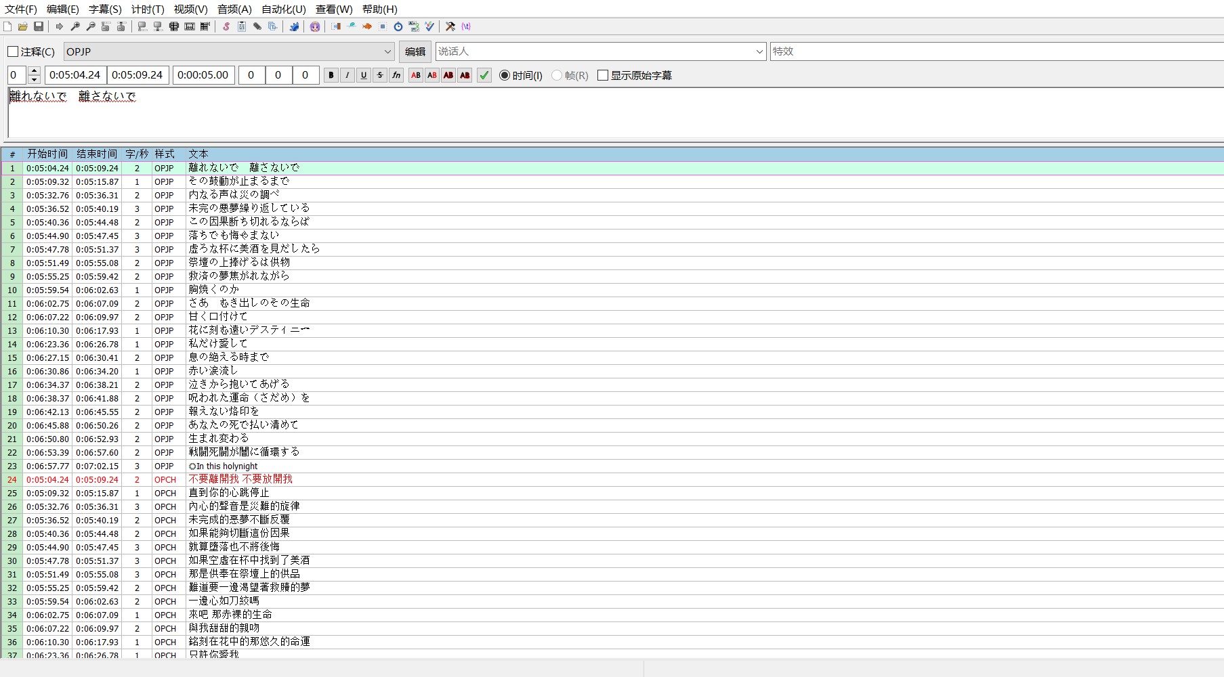This screenshot has height=677, width=1224.
Task: Open the Shift Times dialog
Action: point(336,26)
